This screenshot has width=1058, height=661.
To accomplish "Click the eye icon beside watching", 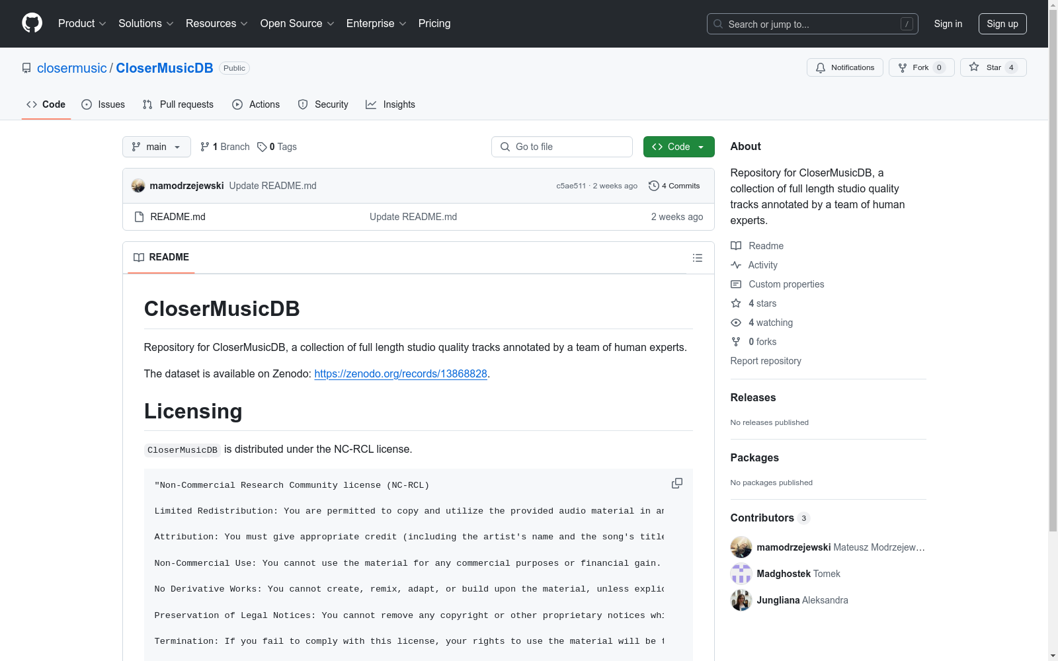I will click(x=736, y=323).
